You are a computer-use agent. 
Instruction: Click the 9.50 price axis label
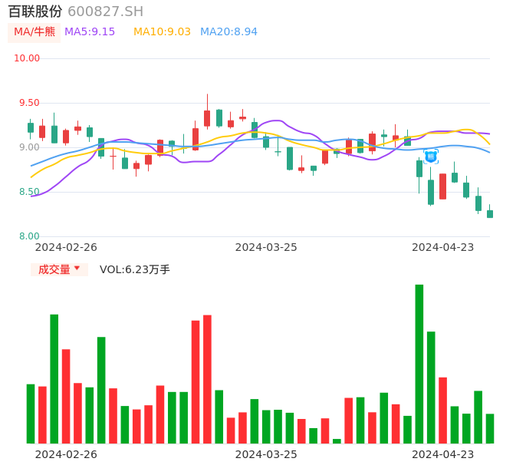[29, 103]
